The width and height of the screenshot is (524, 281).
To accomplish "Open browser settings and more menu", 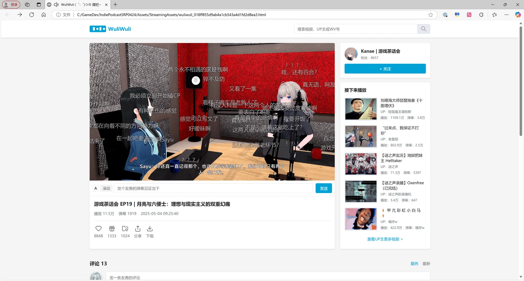I will pyautogui.click(x=507, y=15).
